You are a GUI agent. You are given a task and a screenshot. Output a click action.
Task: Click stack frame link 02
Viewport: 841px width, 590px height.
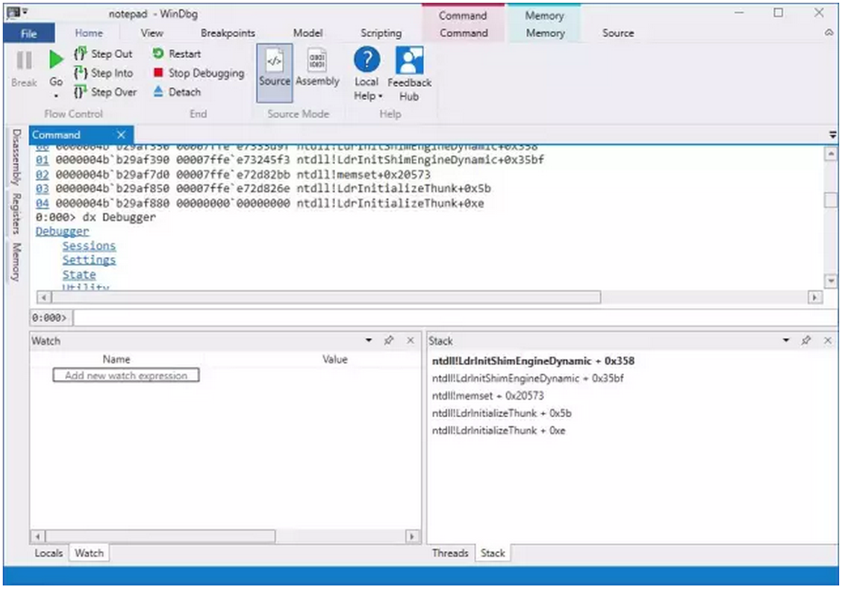click(x=43, y=175)
